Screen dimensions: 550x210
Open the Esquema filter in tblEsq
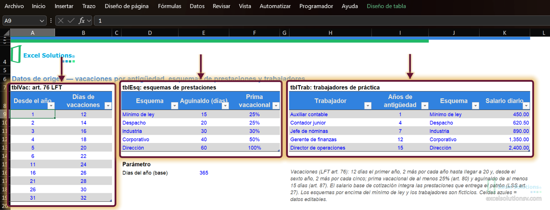(x=174, y=106)
